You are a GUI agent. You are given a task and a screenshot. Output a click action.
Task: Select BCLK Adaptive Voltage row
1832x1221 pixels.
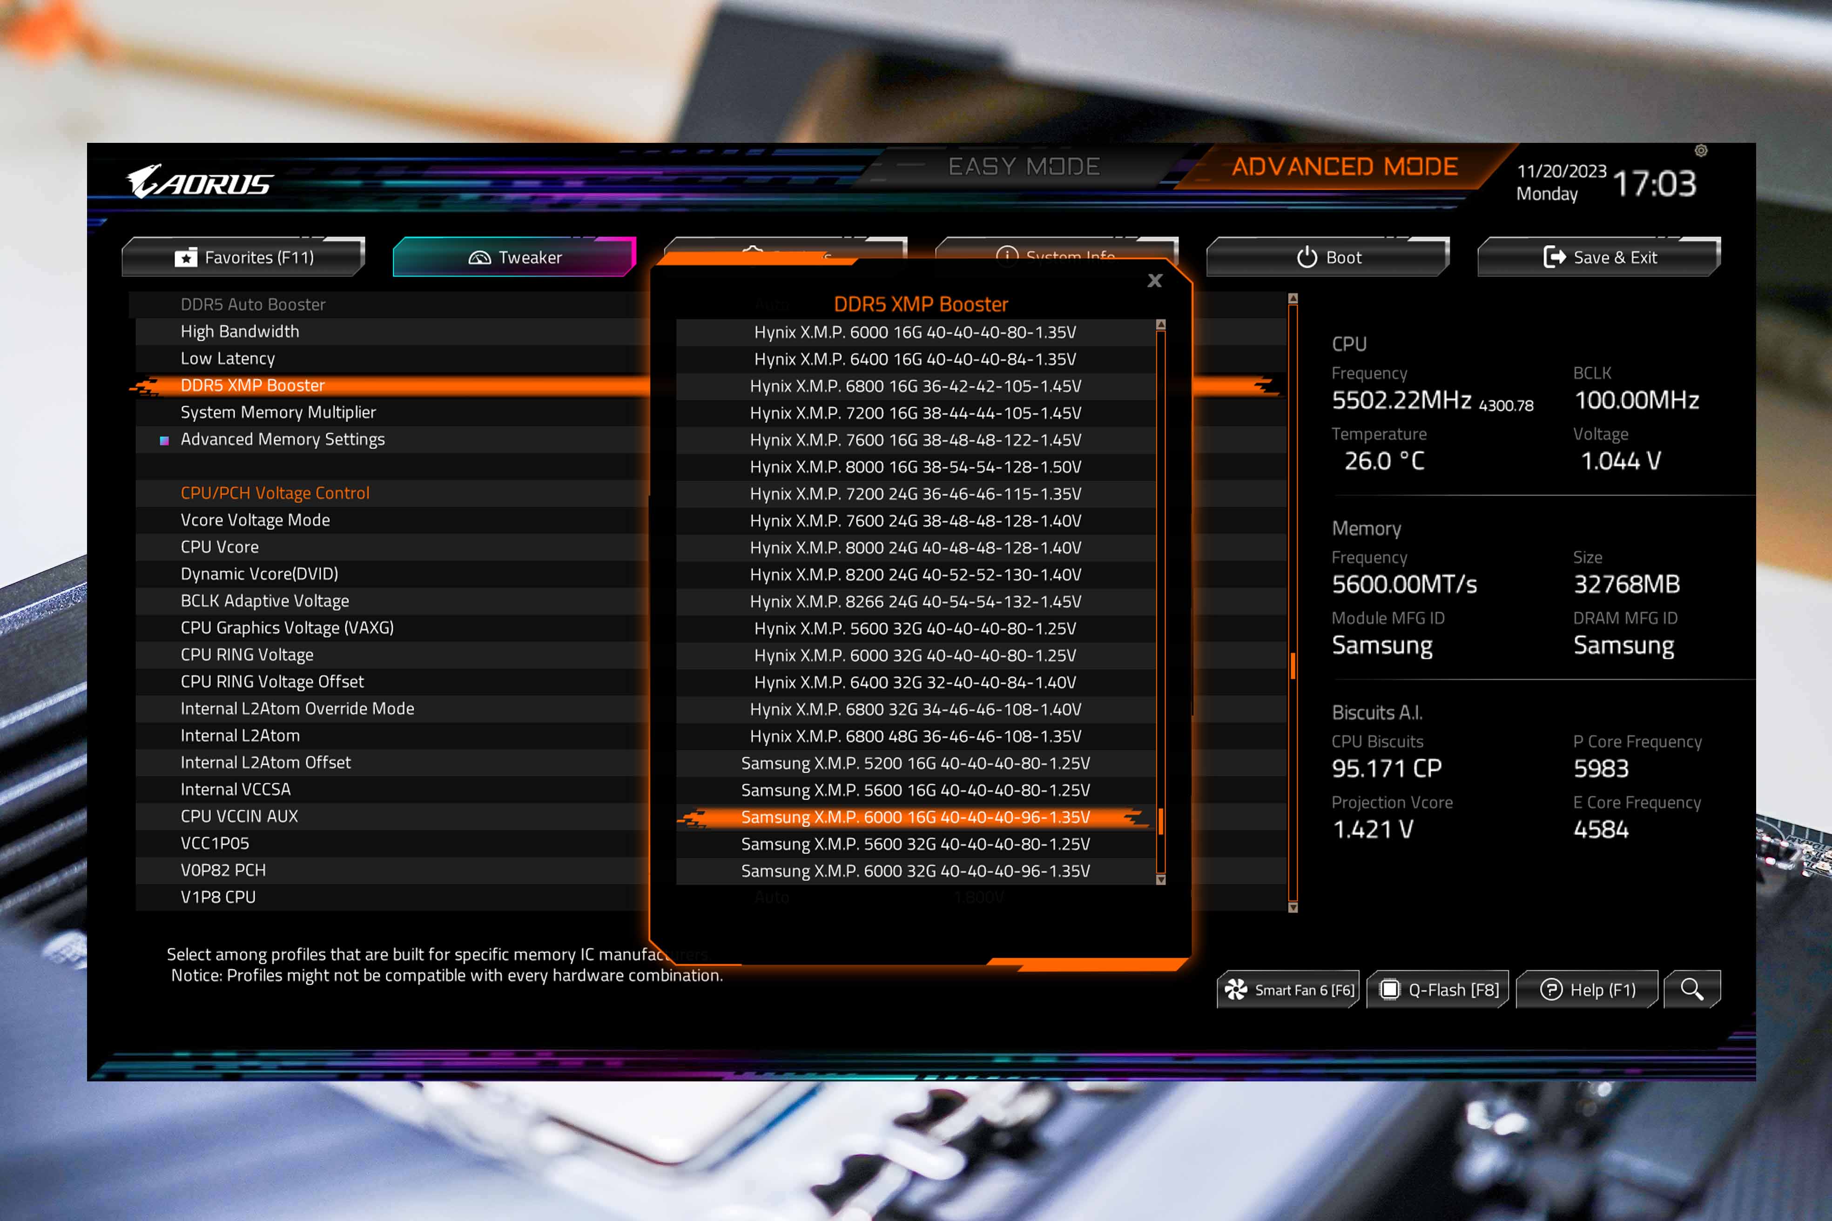point(392,601)
